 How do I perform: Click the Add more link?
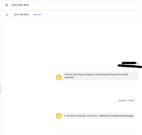coord(37,15)
